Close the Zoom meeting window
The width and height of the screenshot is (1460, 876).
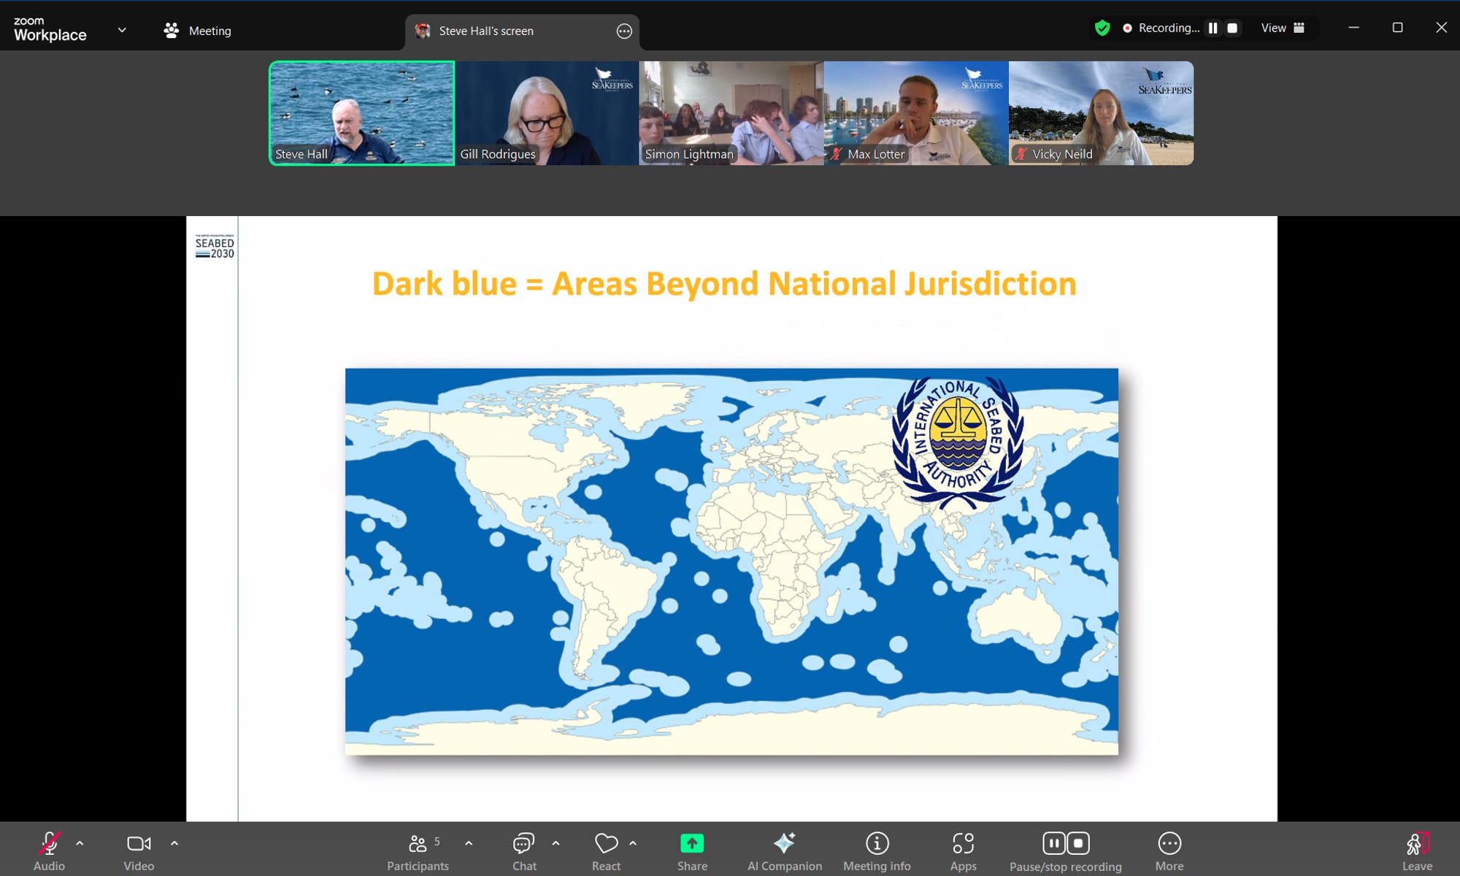pyautogui.click(x=1441, y=28)
